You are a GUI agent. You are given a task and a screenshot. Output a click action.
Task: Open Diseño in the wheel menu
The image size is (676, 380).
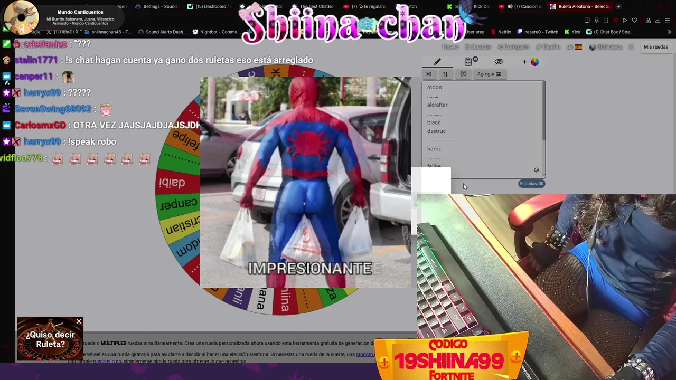(548, 47)
